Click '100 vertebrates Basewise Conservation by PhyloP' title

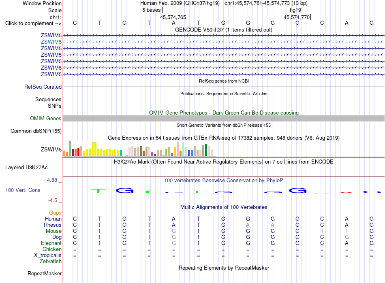coord(224,181)
